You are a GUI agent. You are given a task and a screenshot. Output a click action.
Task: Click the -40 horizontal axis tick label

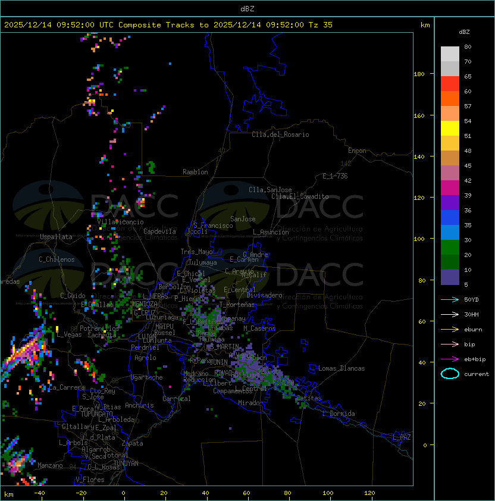pyautogui.click(x=39, y=493)
